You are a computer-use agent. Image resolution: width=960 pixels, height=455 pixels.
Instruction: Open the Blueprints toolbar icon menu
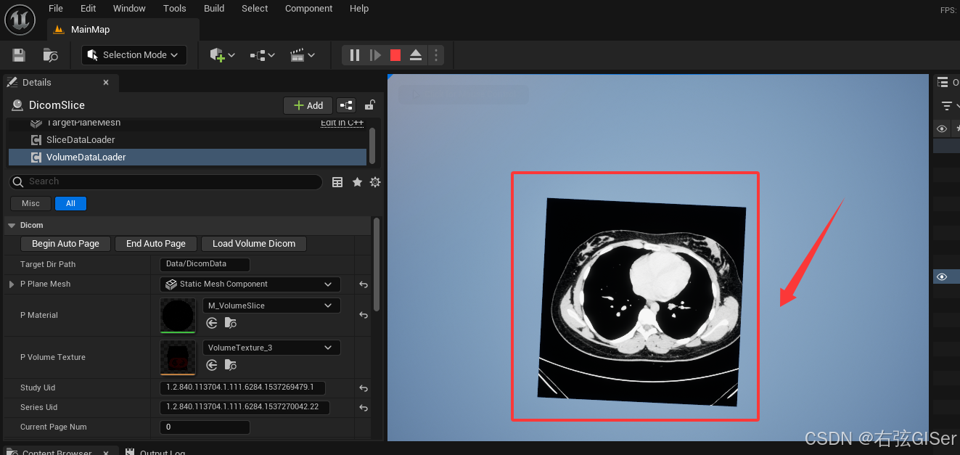tap(262, 55)
